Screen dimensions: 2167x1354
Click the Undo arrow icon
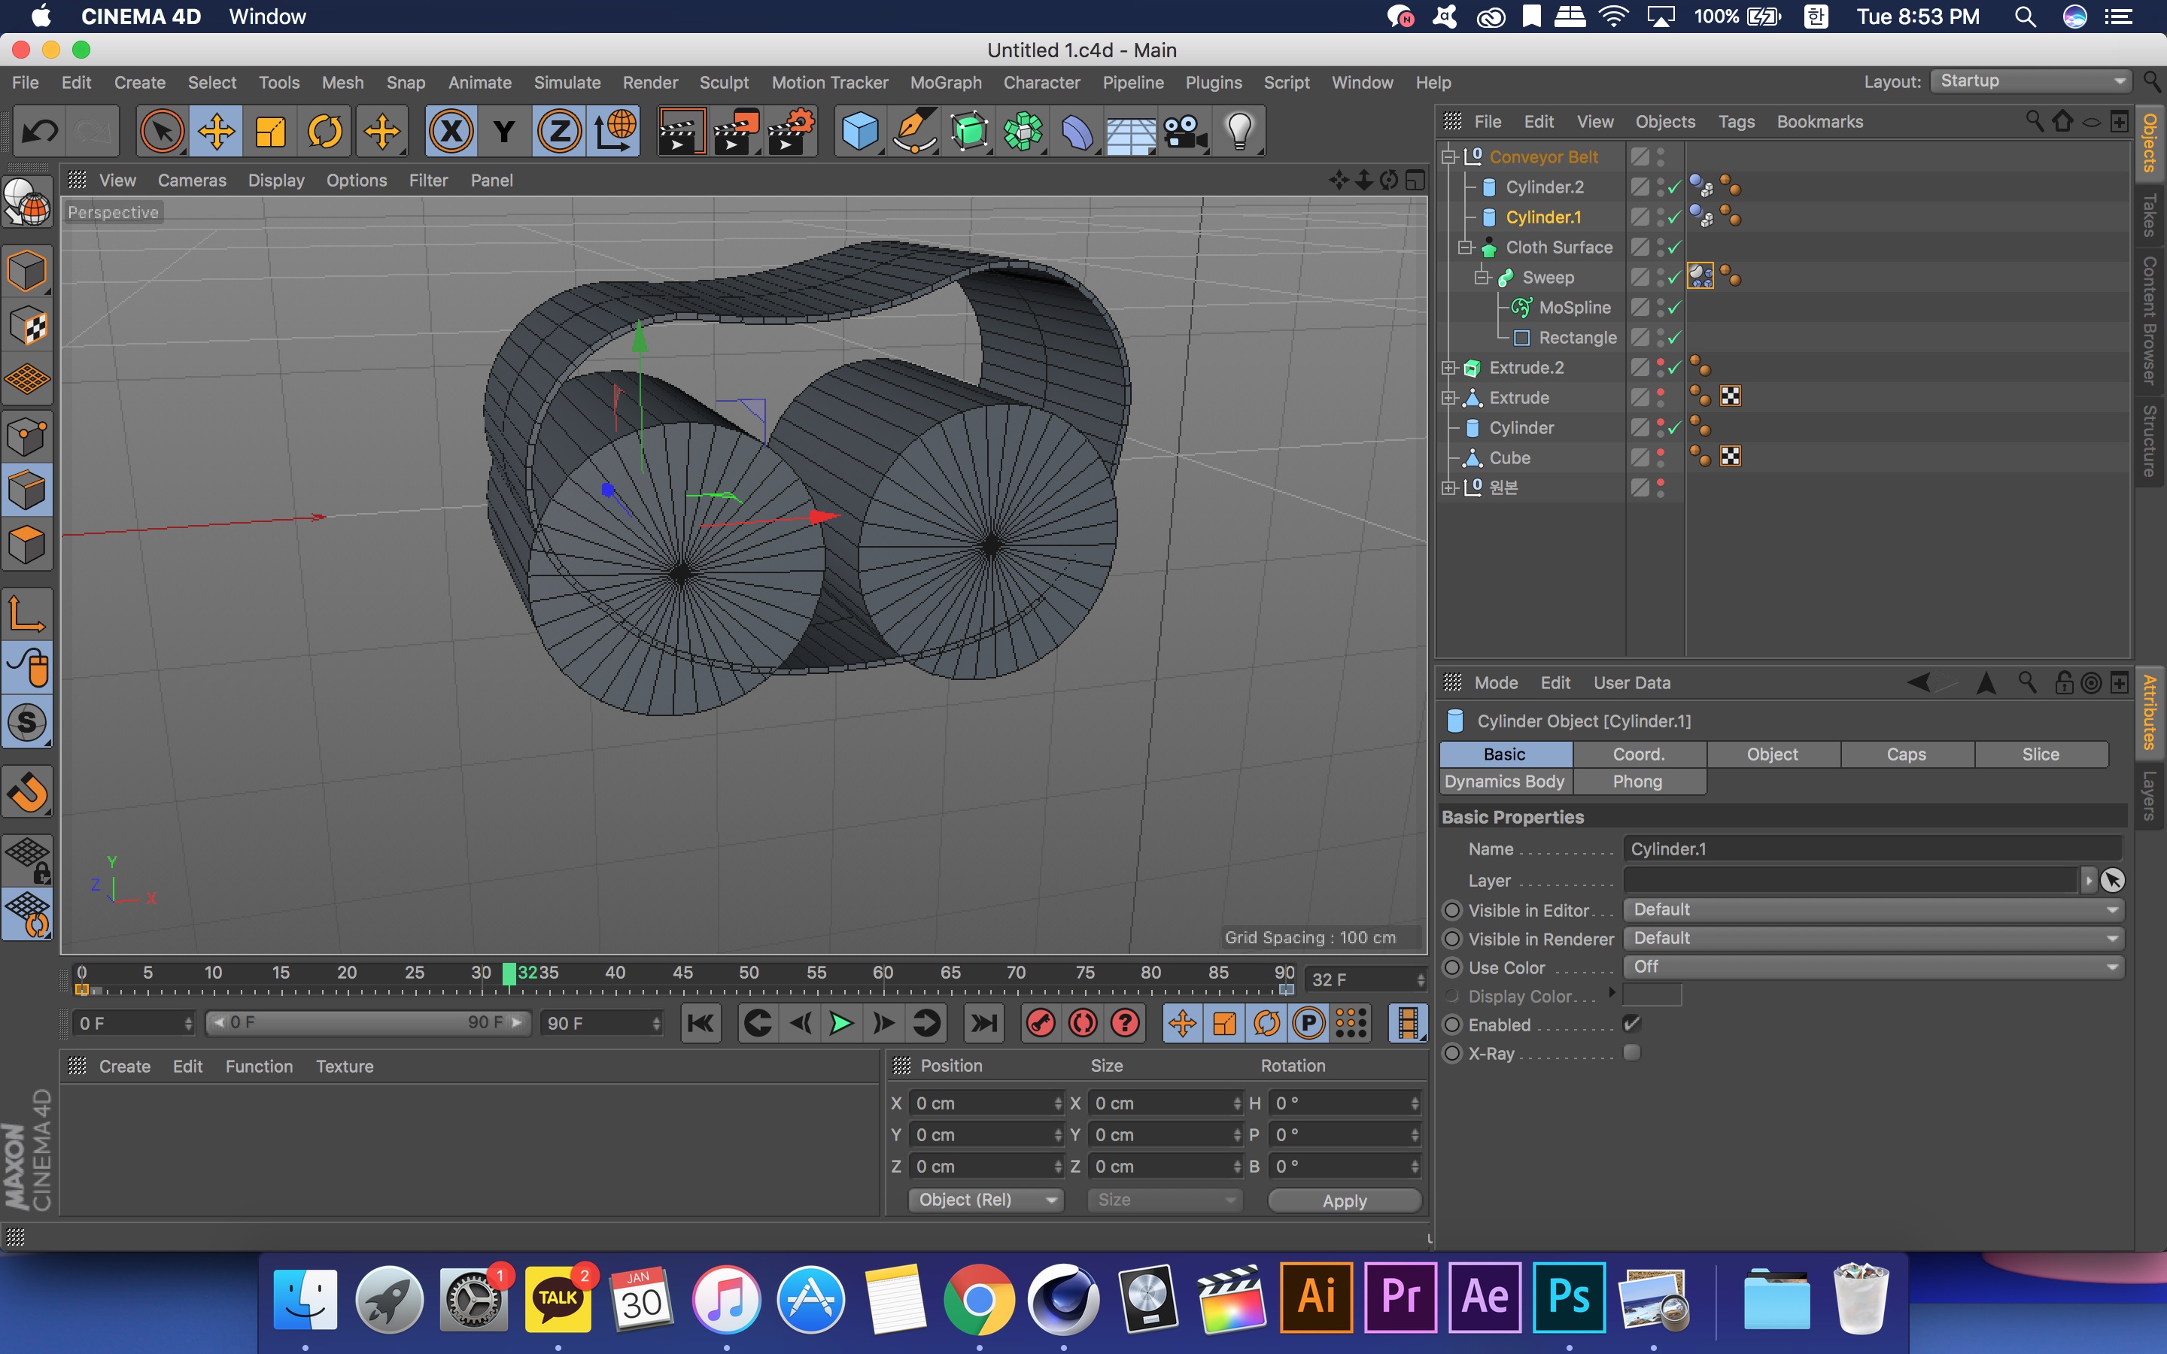pyautogui.click(x=39, y=132)
